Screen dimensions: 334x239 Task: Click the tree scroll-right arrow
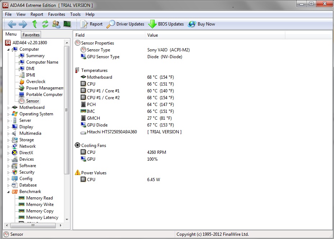point(61,225)
